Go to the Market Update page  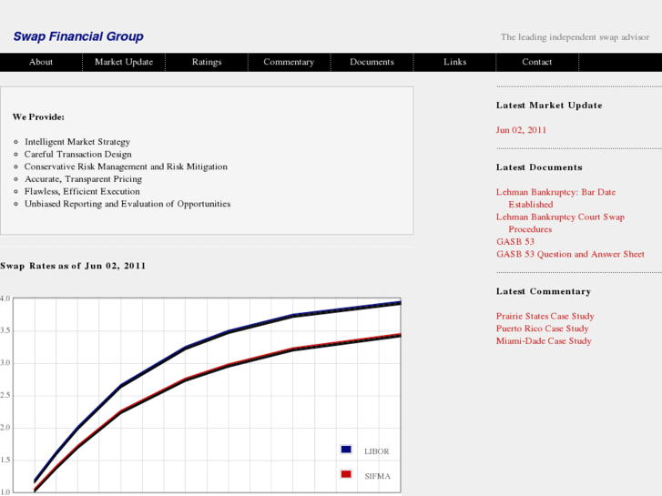(124, 62)
